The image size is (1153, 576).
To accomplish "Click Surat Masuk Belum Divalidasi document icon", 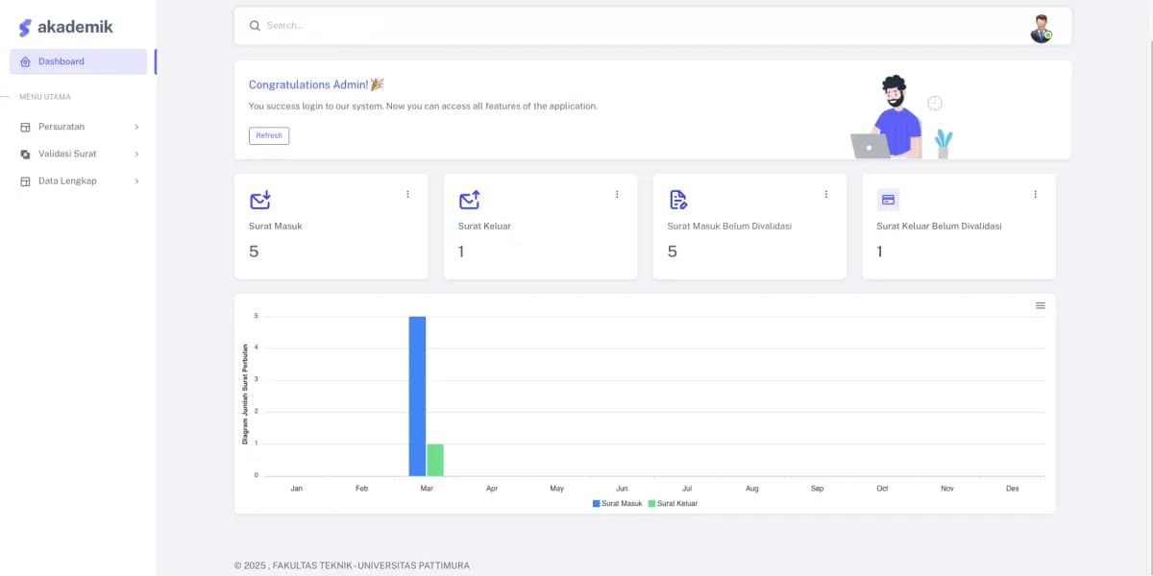I will (x=678, y=200).
